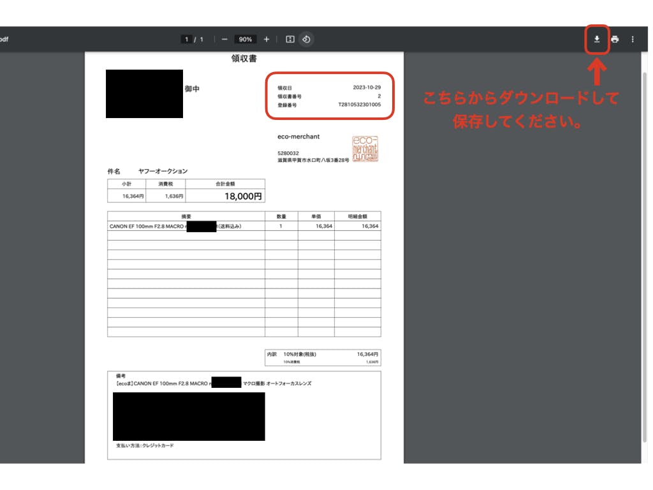Screen dimensions: 653x490
Task: Click the 10%対象(税抜) breakdown text
Action: [x=300, y=354]
